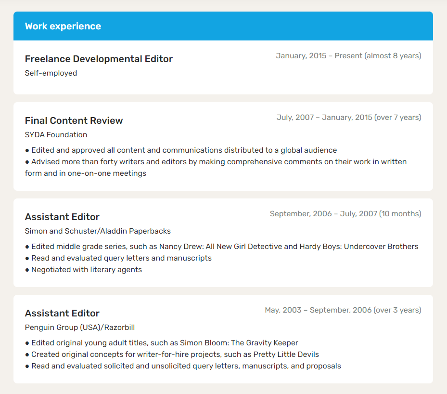Click the bullet about advising forty writers

click(x=216, y=168)
